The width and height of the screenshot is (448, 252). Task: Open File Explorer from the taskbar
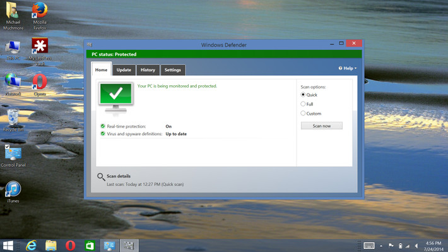pyautogui.click(x=51, y=246)
